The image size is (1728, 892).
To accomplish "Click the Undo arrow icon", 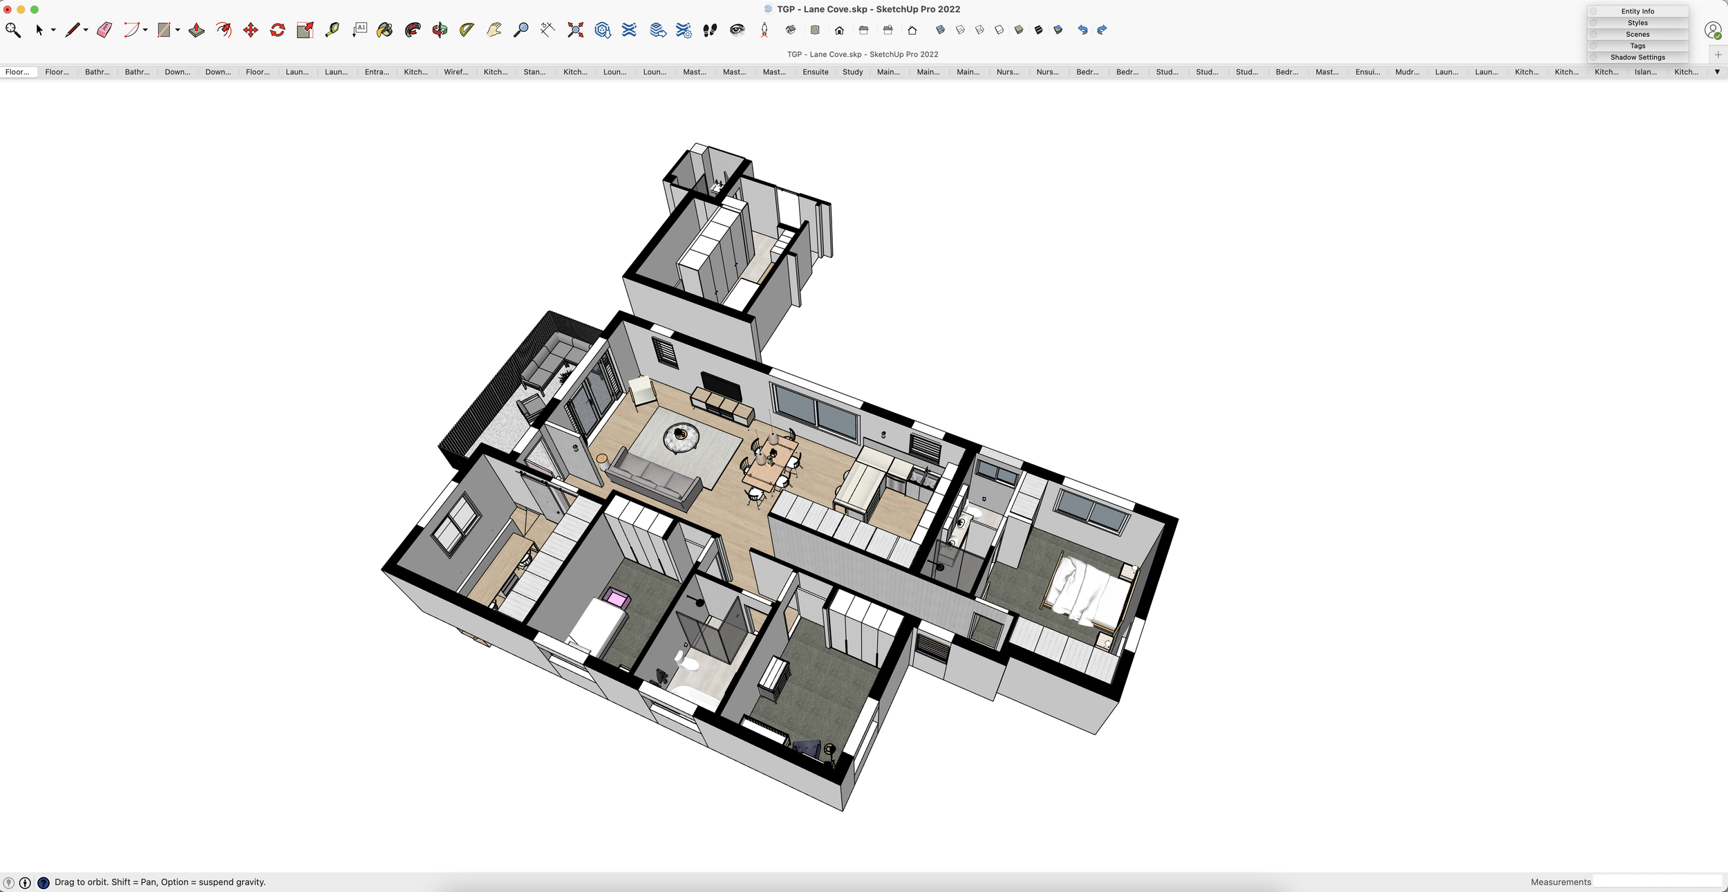I will pyautogui.click(x=1082, y=30).
